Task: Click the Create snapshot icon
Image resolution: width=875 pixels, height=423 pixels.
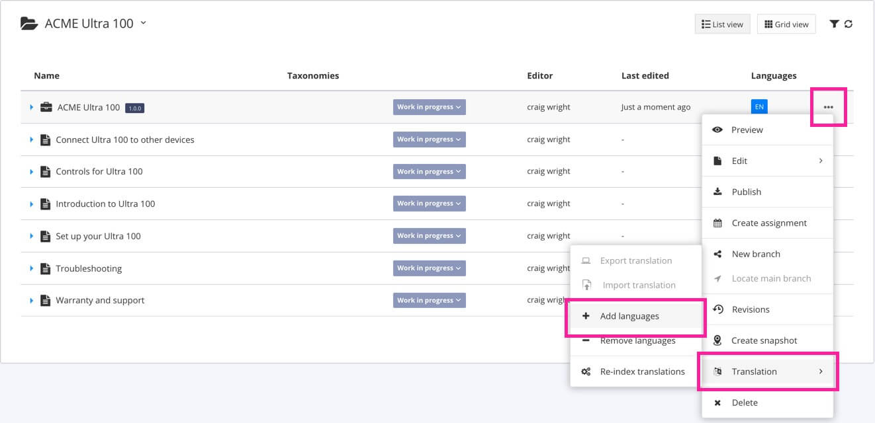Action: click(x=717, y=340)
